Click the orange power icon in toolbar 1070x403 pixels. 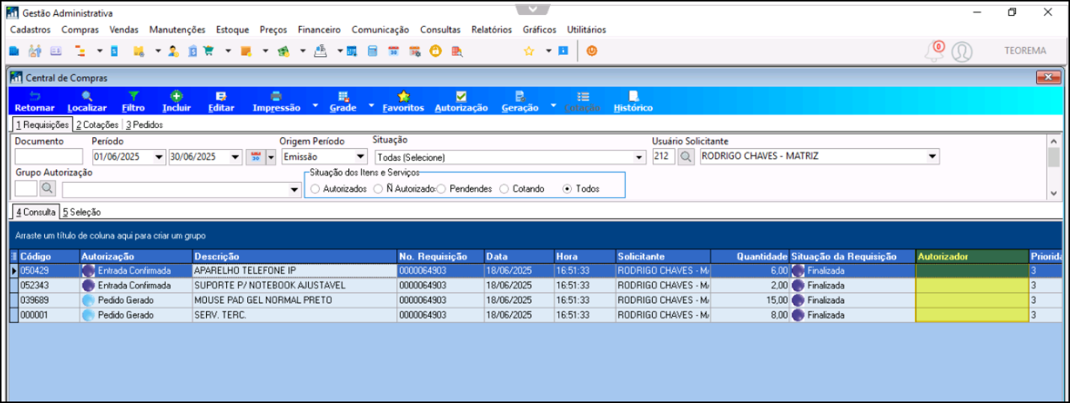pyautogui.click(x=591, y=51)
